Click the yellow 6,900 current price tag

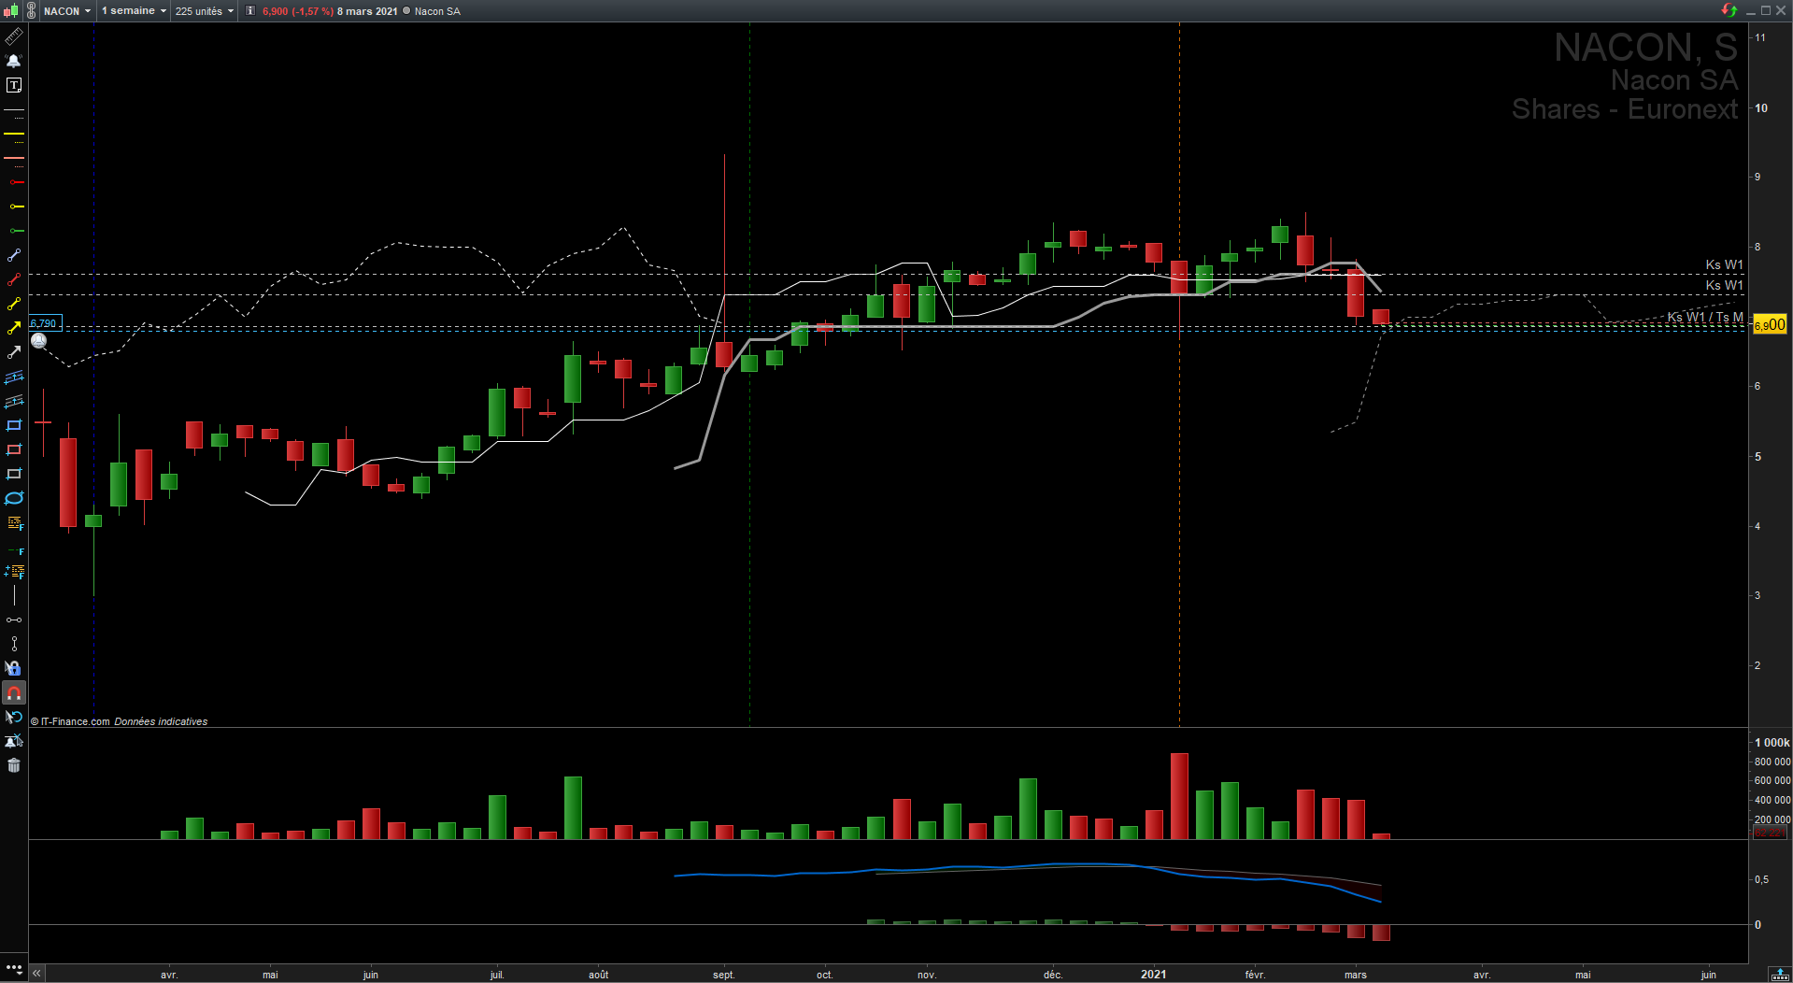[1770, 324]
